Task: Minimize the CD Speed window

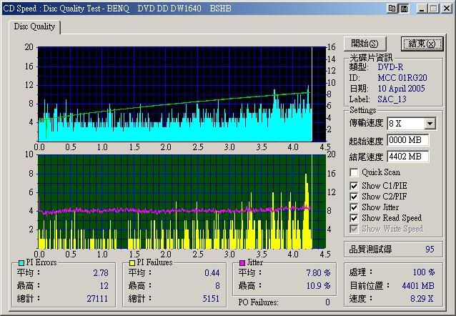Action: pos(422,9)
